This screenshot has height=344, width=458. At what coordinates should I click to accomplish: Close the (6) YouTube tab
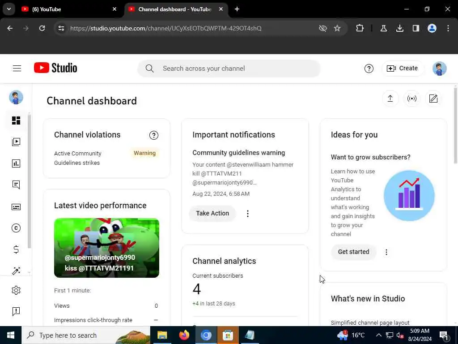click(x=114, y=9)
